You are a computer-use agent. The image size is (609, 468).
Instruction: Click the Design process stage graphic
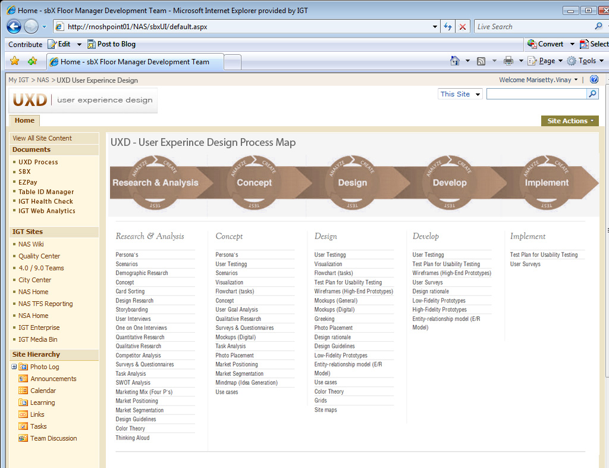point(352,183)
